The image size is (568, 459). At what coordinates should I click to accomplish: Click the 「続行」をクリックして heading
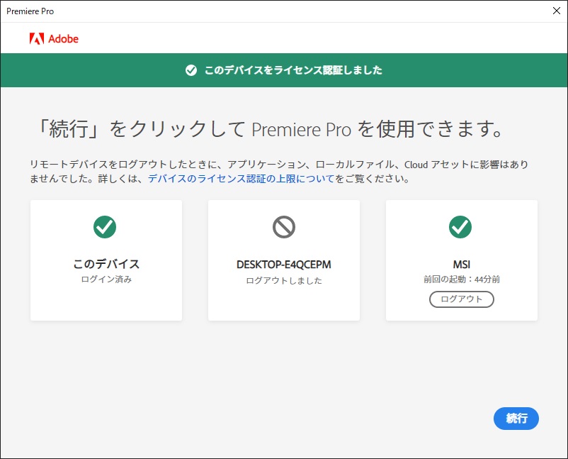click(x=269, y=129)
